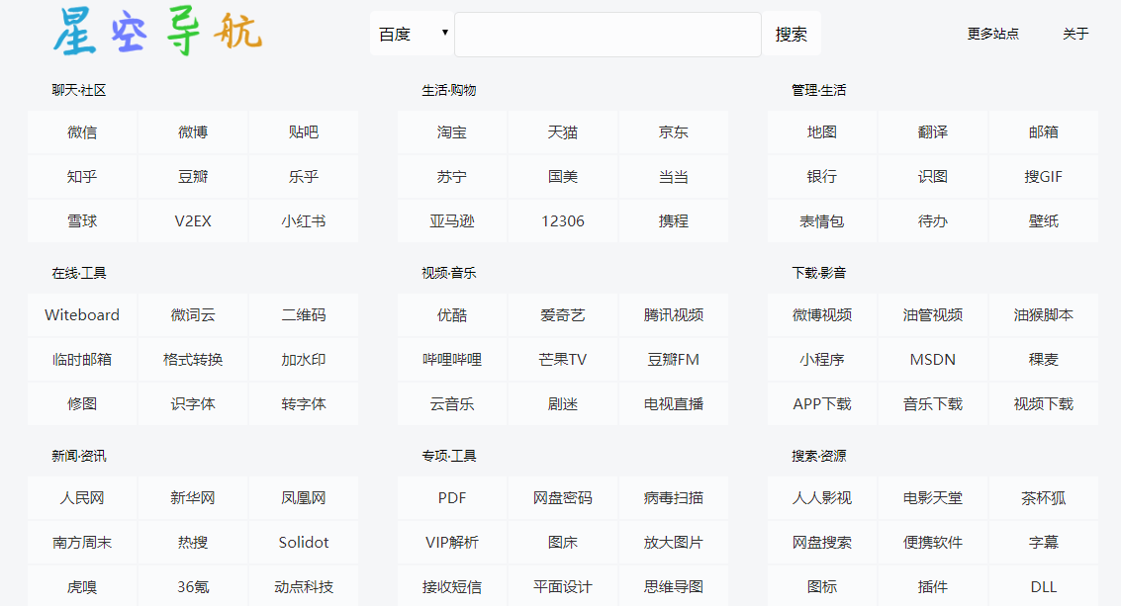The width and height of the screenshot is (1121, 606).
Task: Open 国美 link
Action: [563, 177]
